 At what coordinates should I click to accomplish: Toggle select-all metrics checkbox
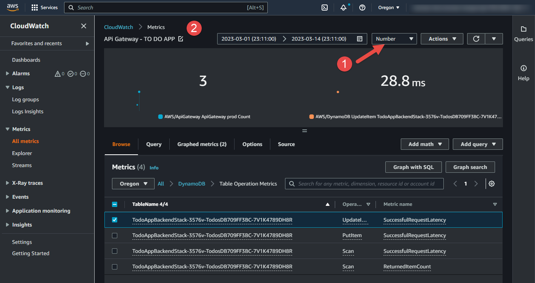(x=115, y=204)
